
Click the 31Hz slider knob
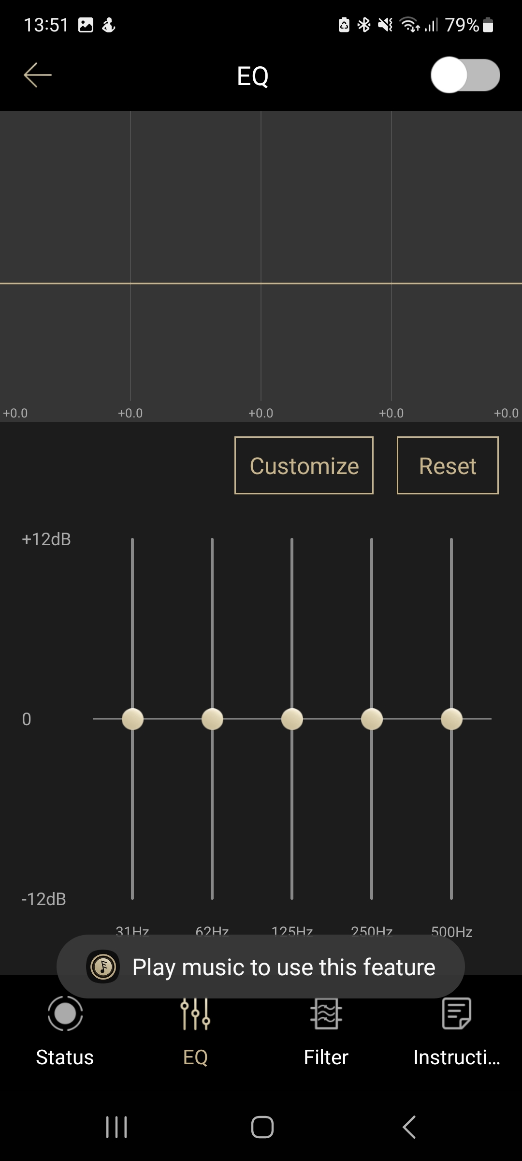coord(132,719)
